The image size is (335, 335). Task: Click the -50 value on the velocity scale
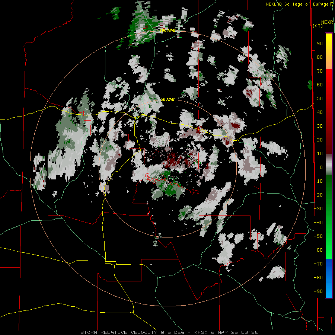(318, 236)
